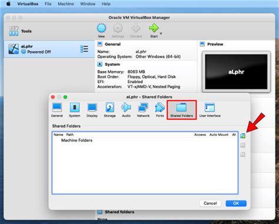Click the Settings gear in Manager toolbar
This screenshot has height=224, width=279.
pyautogui.click(x=118, y=28)
